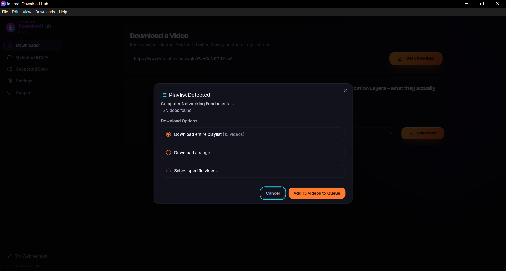
Task: Click the '15 videos found' text
Action: [176, 110]
